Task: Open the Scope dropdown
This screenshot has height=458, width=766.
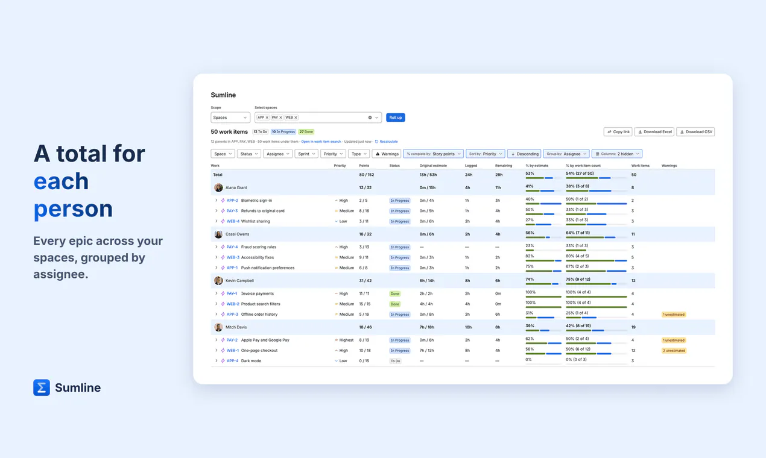Action: (x=230, y=118)
